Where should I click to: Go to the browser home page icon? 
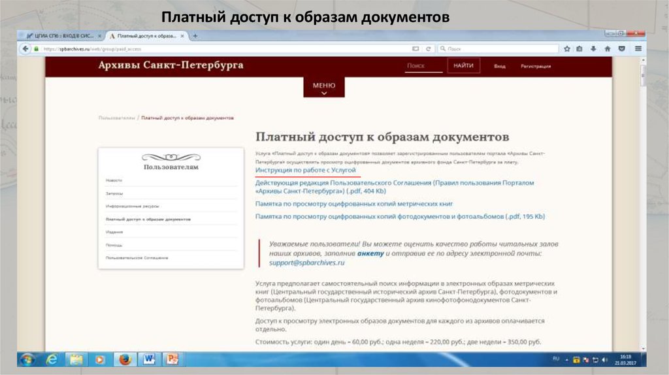pyautogui.click(x=608, y=49)
